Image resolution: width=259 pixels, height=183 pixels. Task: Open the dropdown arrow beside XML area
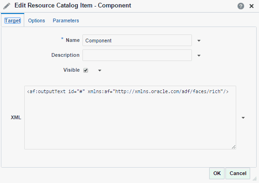[243, 118]
